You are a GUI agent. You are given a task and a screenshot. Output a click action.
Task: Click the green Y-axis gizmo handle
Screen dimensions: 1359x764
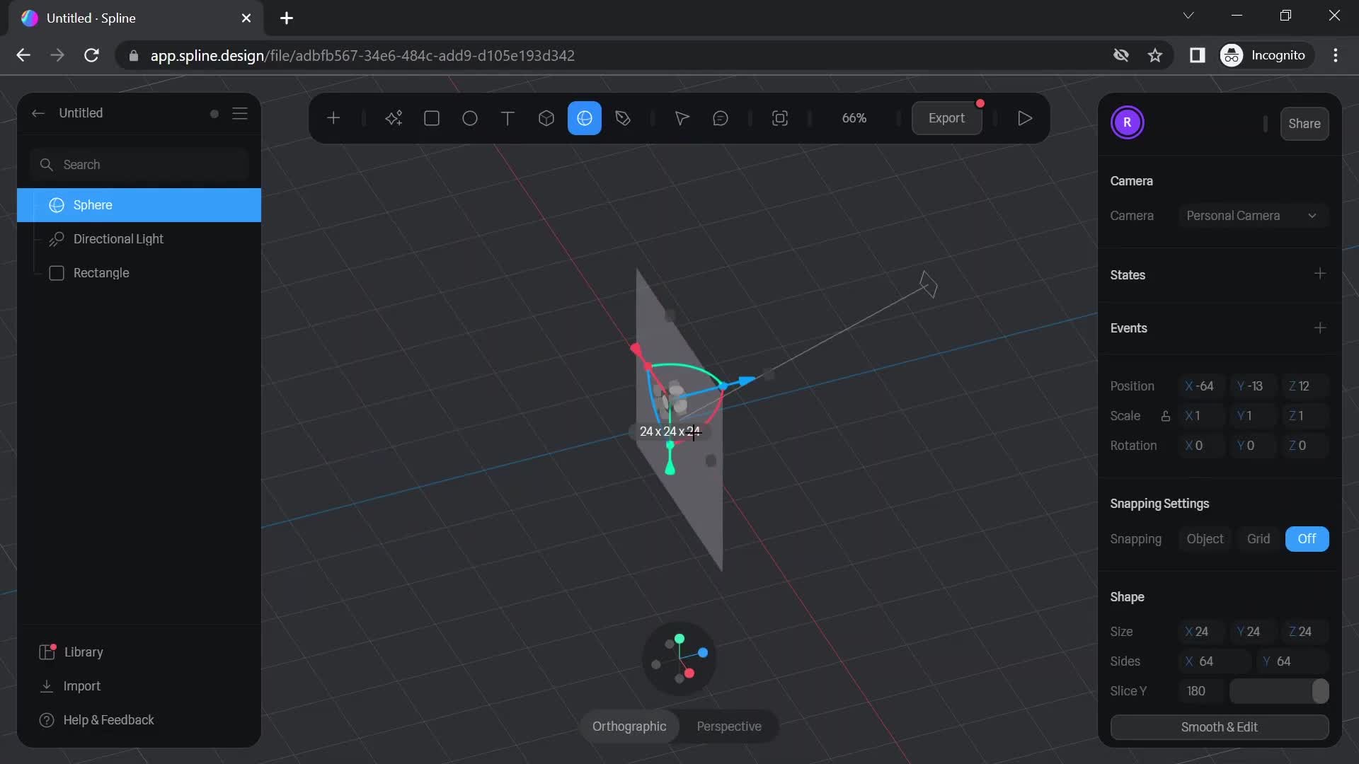[x=670, y=468]
